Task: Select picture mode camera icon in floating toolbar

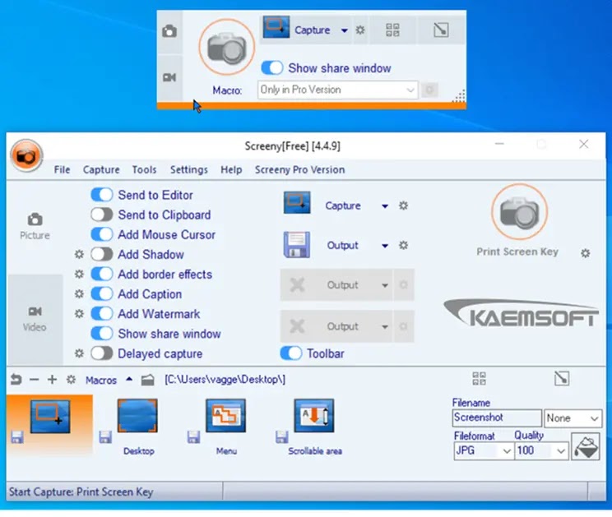Action: [169, 31]
